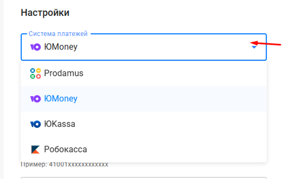Click the empty space in the Робокасса row
The height and width of the screenshot is (179, 304).
[175, 149]
